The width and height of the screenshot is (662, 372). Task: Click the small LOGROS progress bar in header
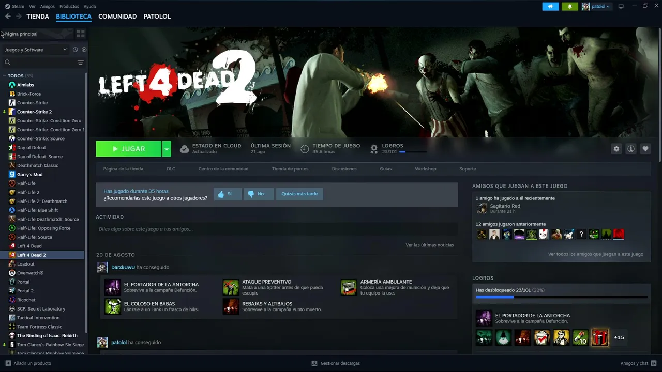click(x=413, y=152)
